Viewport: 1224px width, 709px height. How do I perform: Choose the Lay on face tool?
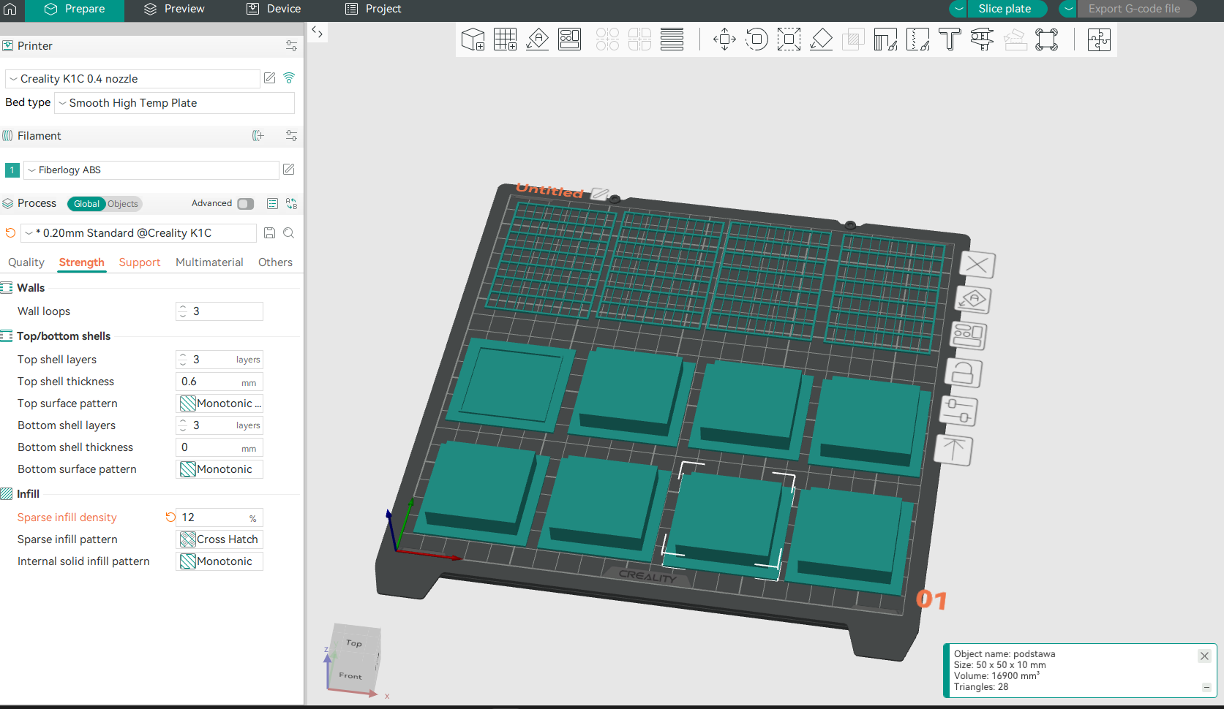tap(821, 39)
